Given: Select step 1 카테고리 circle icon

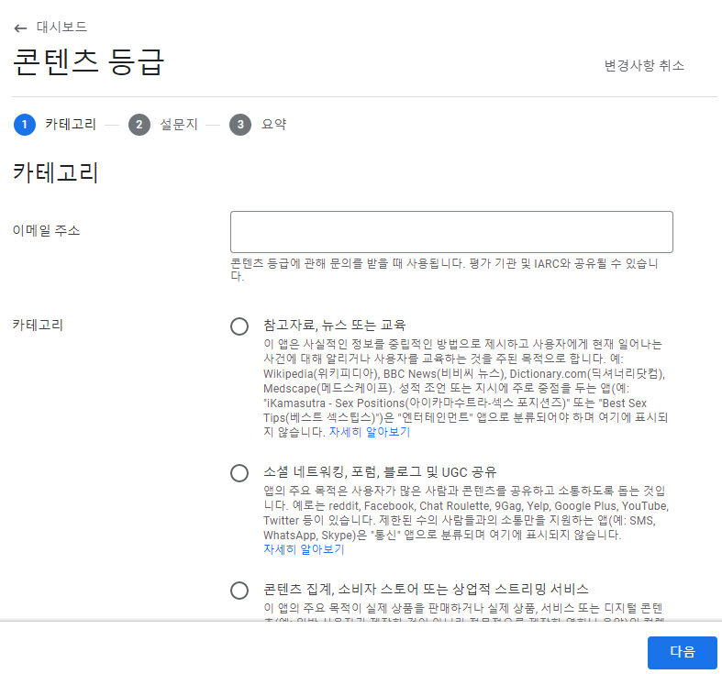Looking at the screenshot, I should [x=25, y=125].
